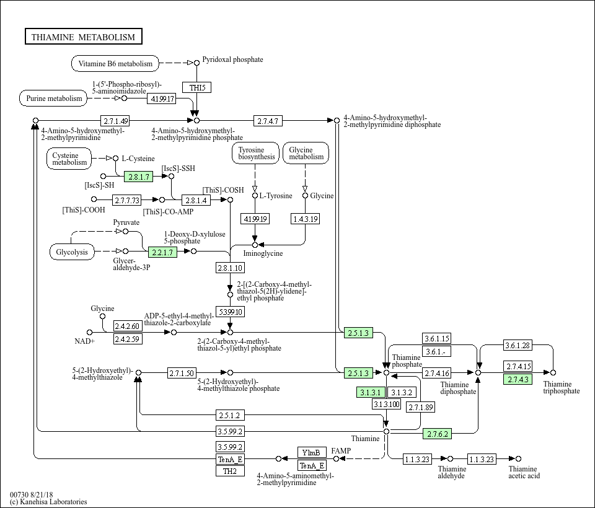Select the green 2.7.6.2 enzyme box

tap(437, 434)
